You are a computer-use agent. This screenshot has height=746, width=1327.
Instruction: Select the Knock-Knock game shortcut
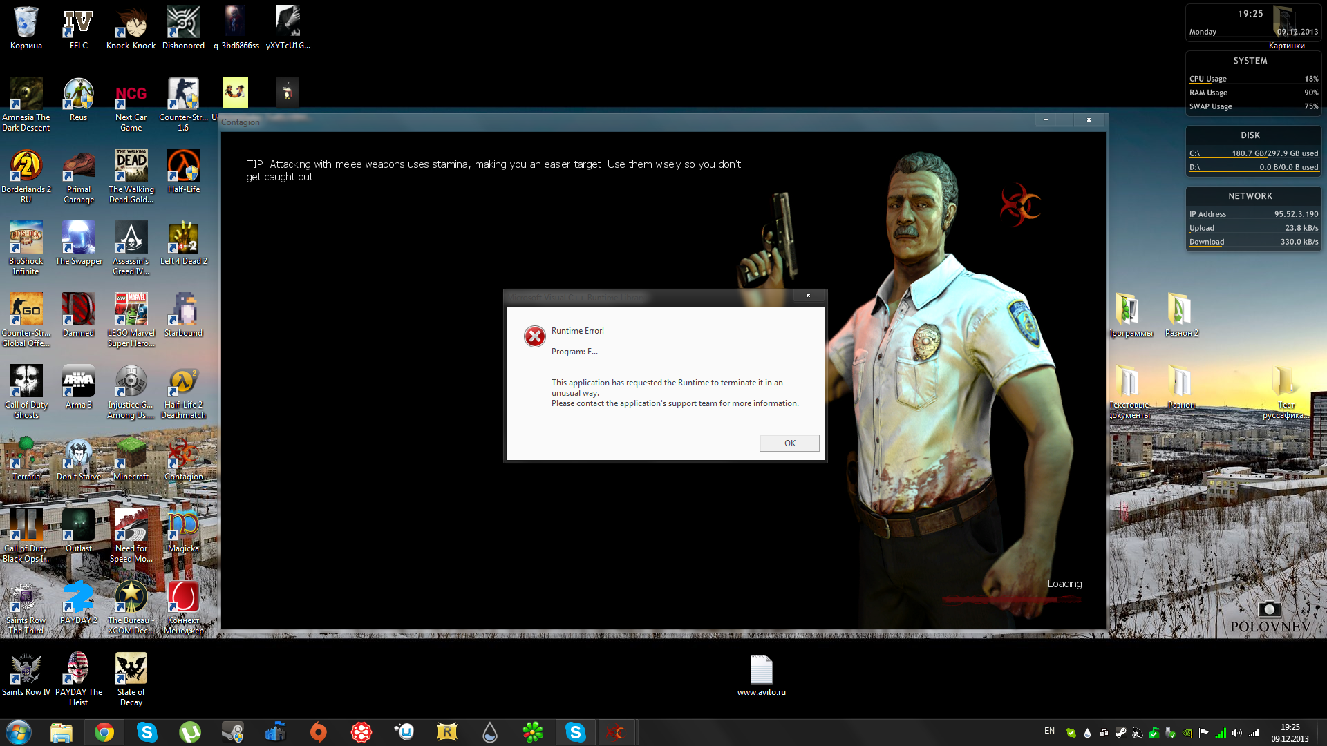point(131,28)
